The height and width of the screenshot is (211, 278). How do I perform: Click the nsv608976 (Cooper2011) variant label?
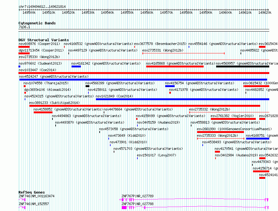pyautogui.click(x=39, y=44)
